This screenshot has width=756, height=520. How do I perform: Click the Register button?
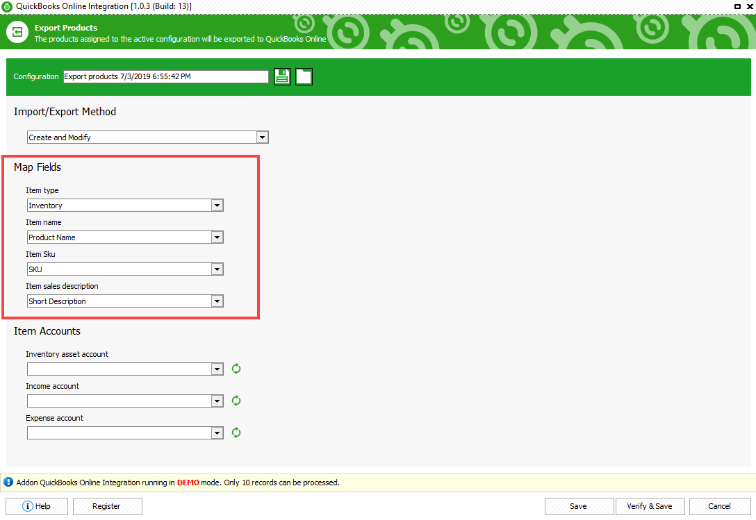pos(108,506)
